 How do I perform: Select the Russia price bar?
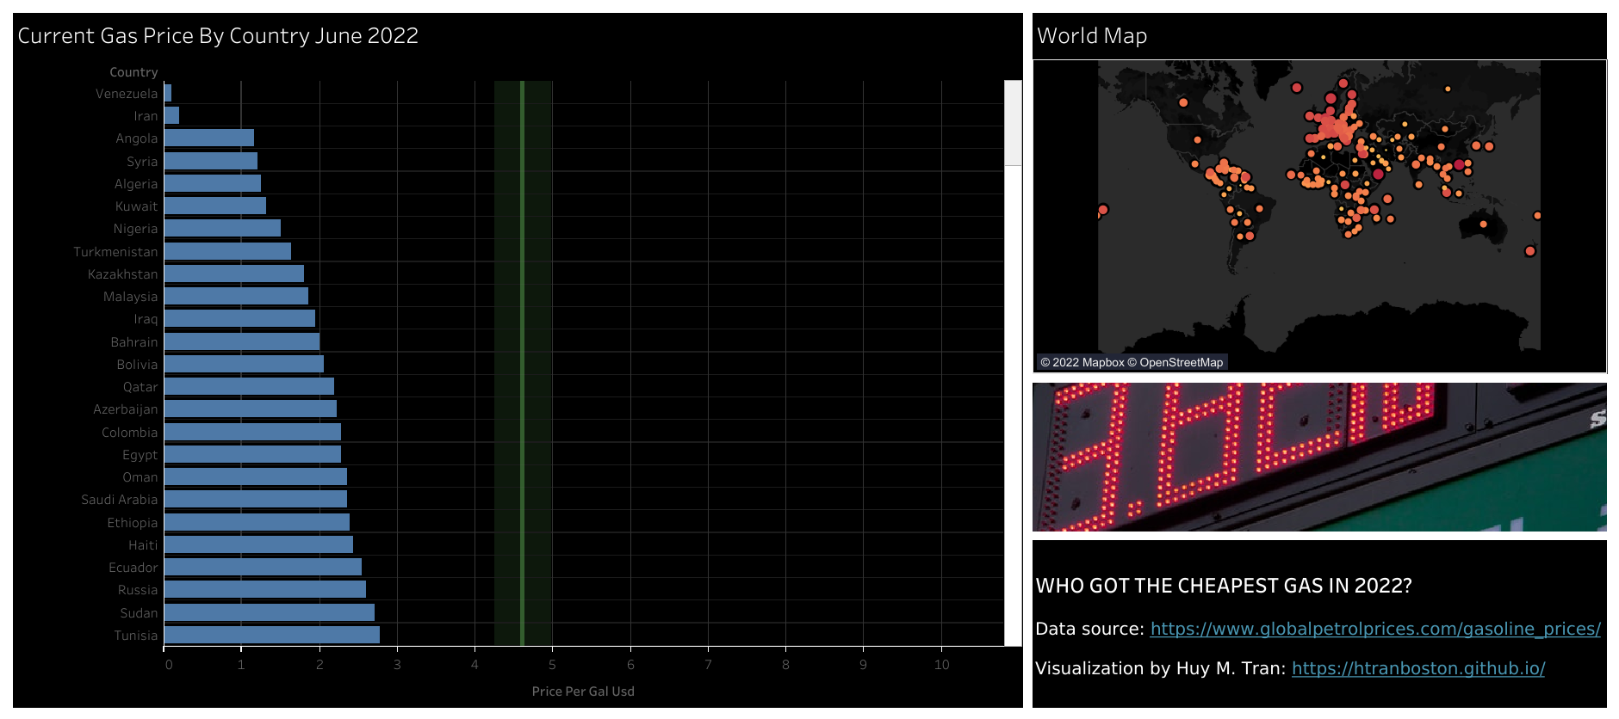tap(264, 589)
